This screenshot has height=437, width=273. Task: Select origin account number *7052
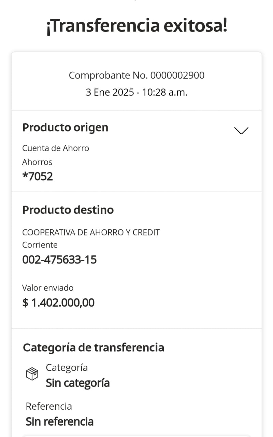pos(38,177)
